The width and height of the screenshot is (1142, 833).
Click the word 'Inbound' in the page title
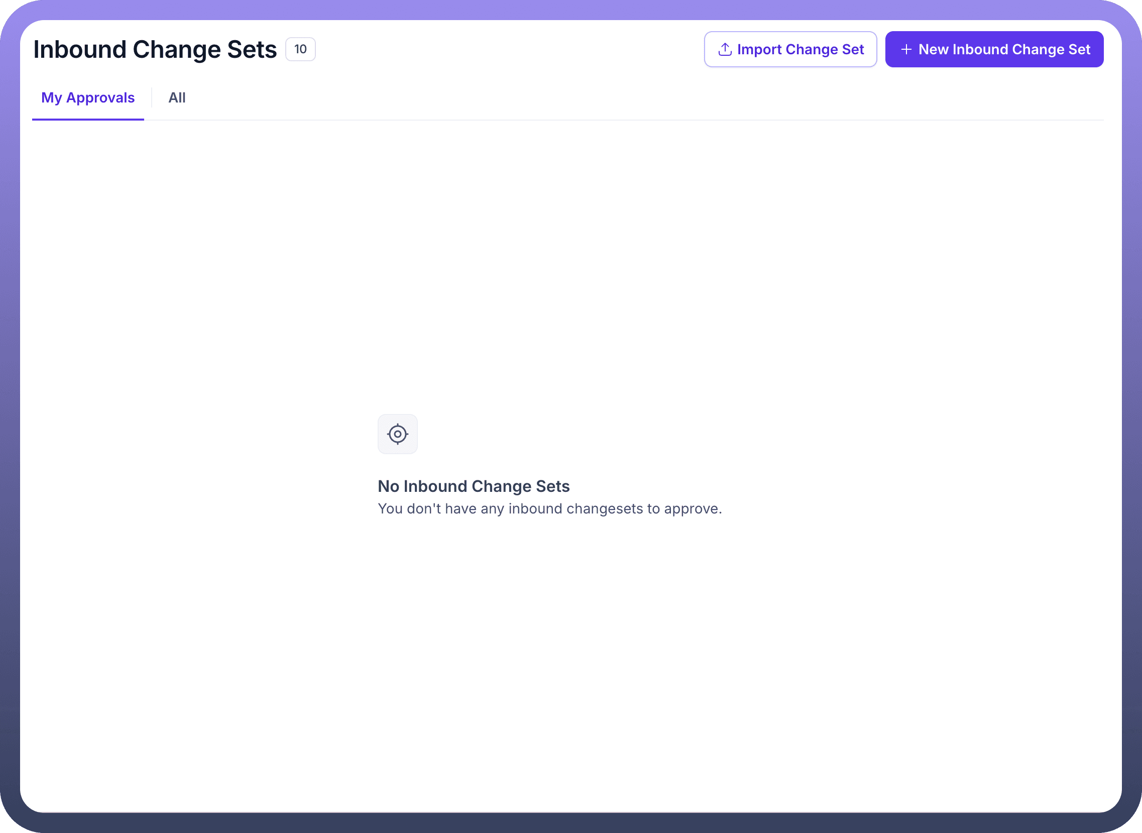pos(80,49)
